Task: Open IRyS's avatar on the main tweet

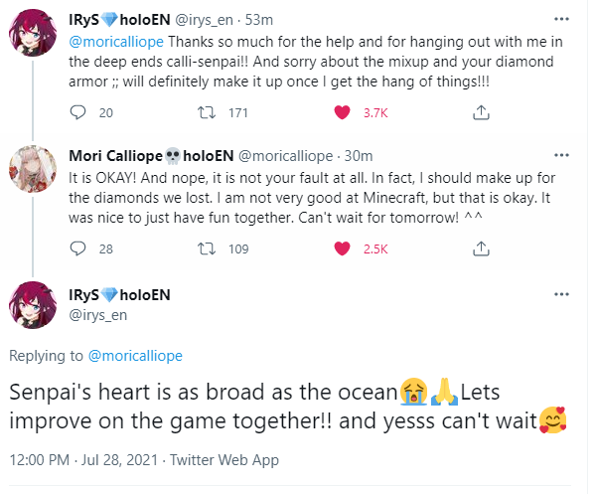Action: coord(33,305)
